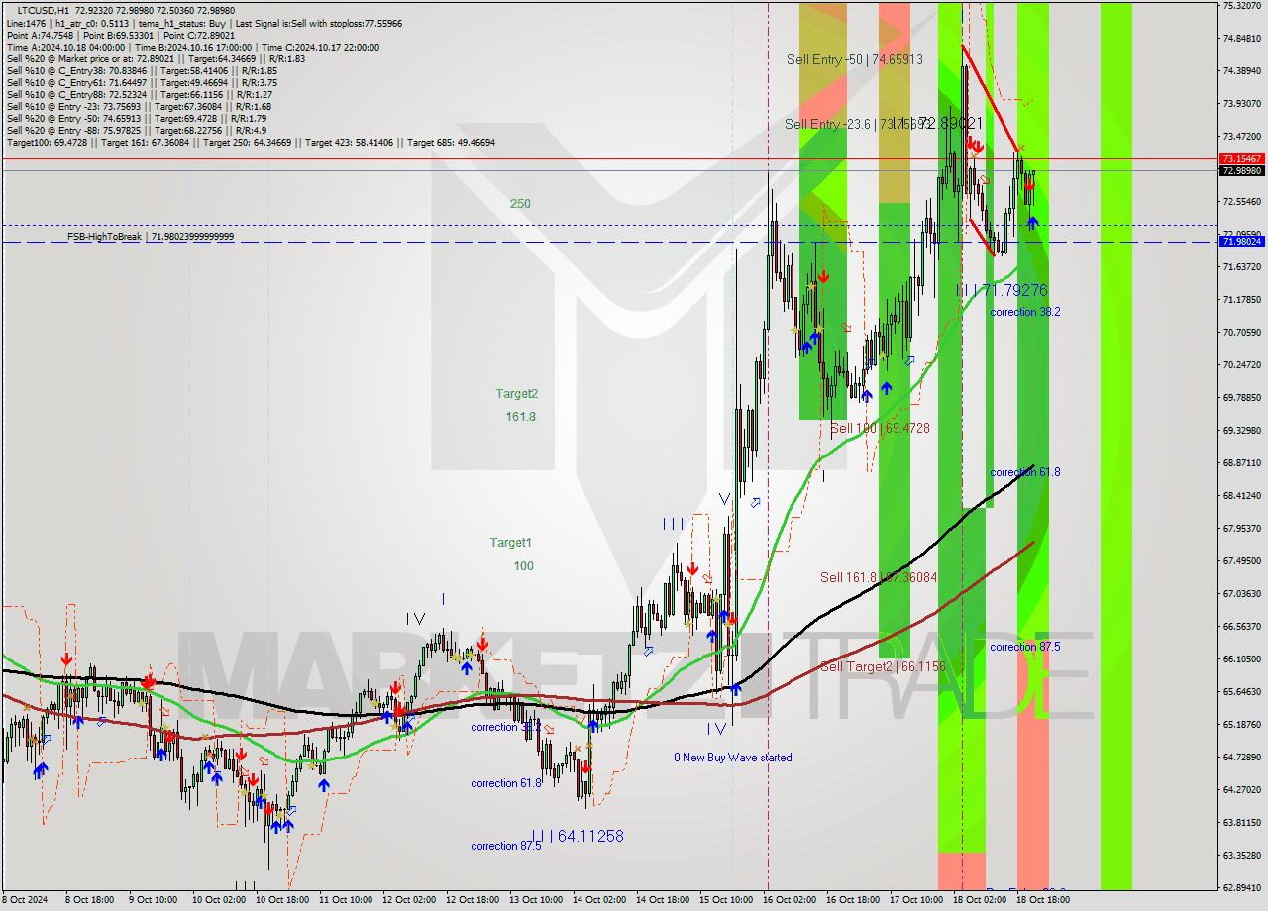1268x911 pixels.
Task: Click the 'Last Signal is:Sell with stoploss' text
Action: (x=320, y=23)
